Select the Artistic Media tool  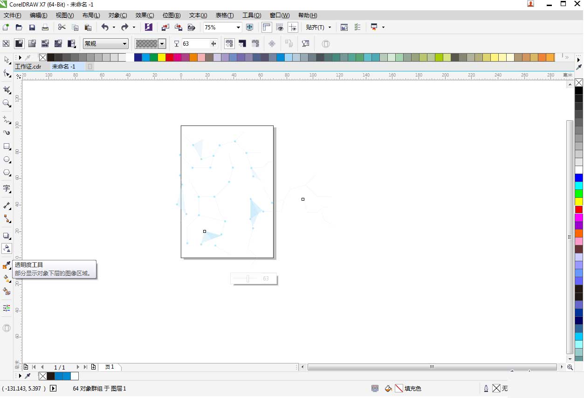pyautogui.click(x=7, y=133)
